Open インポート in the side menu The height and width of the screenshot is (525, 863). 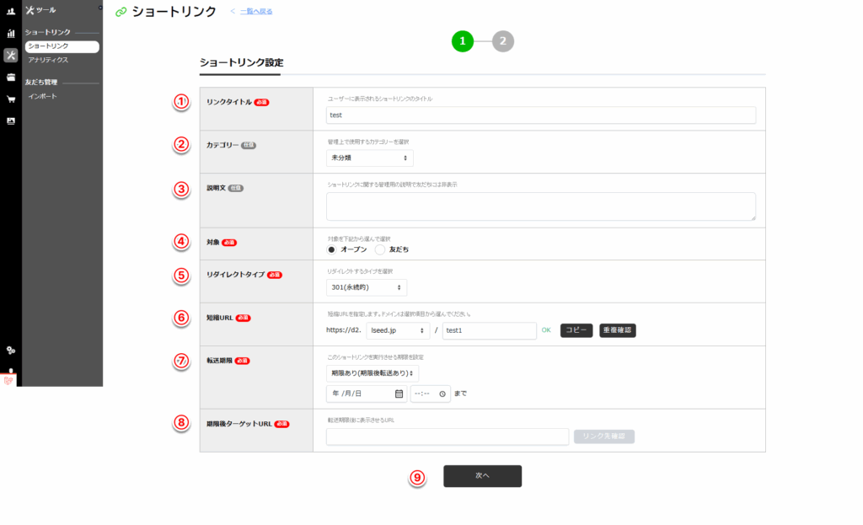coord(43,97)
